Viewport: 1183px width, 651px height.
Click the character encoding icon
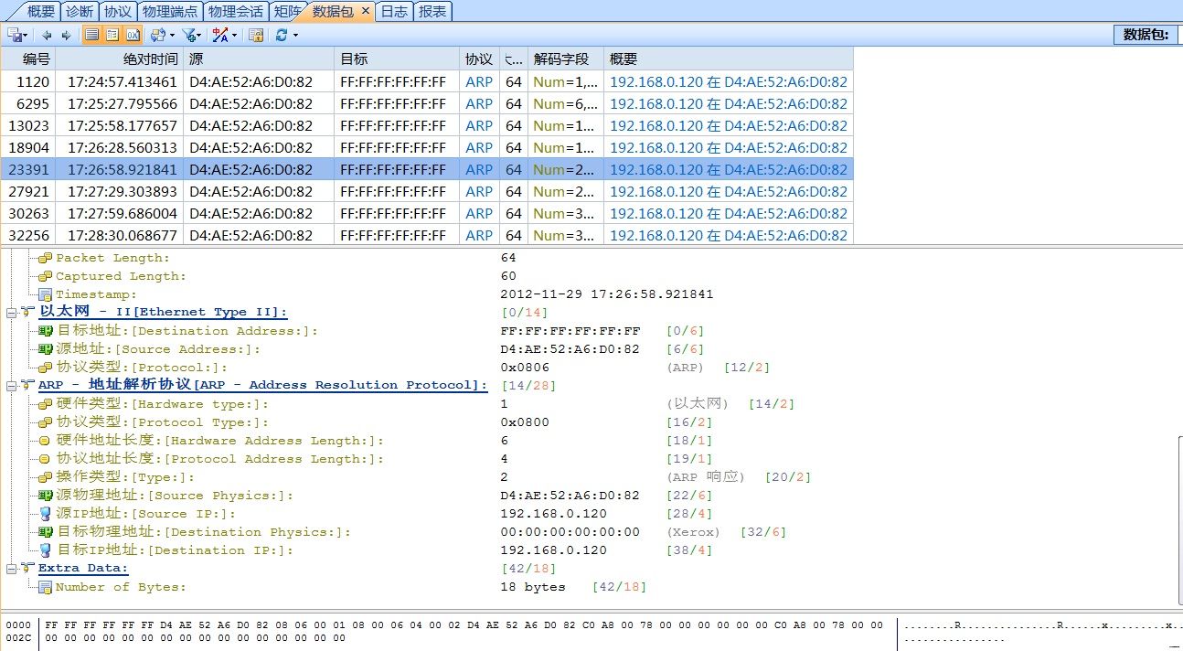click(x=220, y=35)
